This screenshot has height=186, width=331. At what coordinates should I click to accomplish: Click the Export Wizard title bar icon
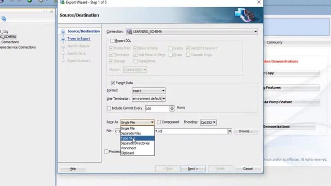[62, 2]
